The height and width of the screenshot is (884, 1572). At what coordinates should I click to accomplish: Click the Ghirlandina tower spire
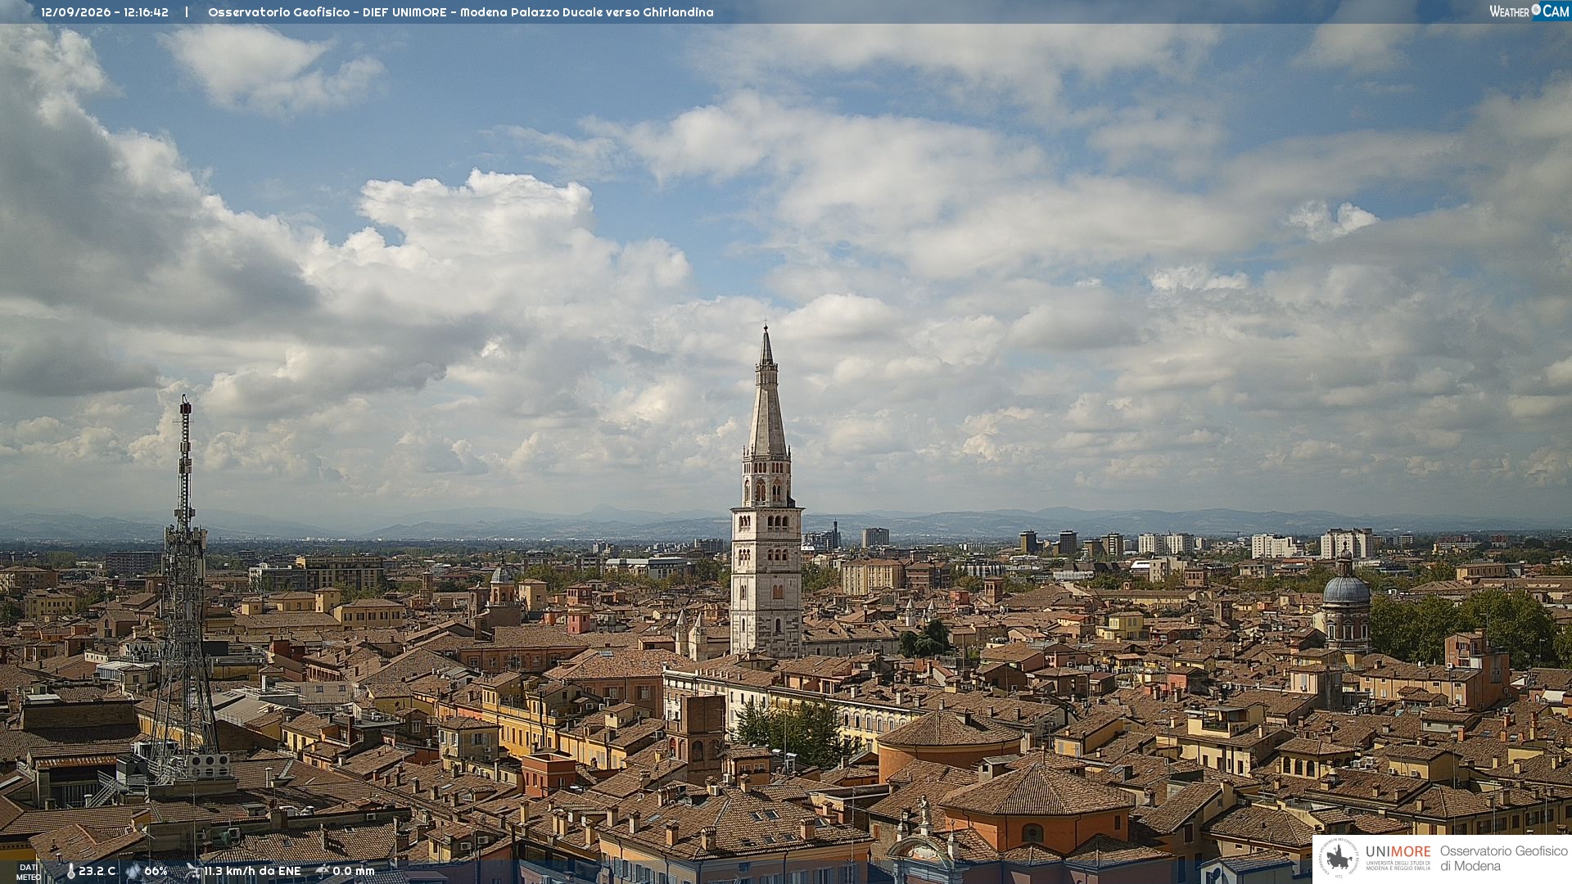[x=766, y=391]
